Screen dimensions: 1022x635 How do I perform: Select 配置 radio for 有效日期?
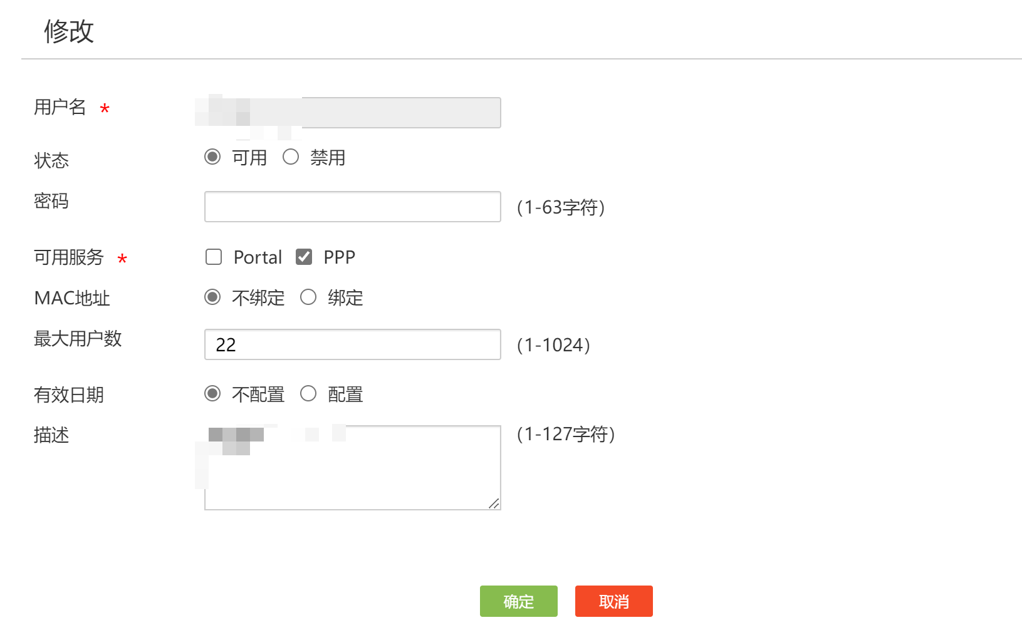pyautogui.click(x=308, y=393)
